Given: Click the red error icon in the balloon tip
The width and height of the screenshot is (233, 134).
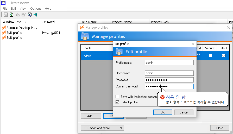Looking at the screenshot, I should click(x=162, y=97).
